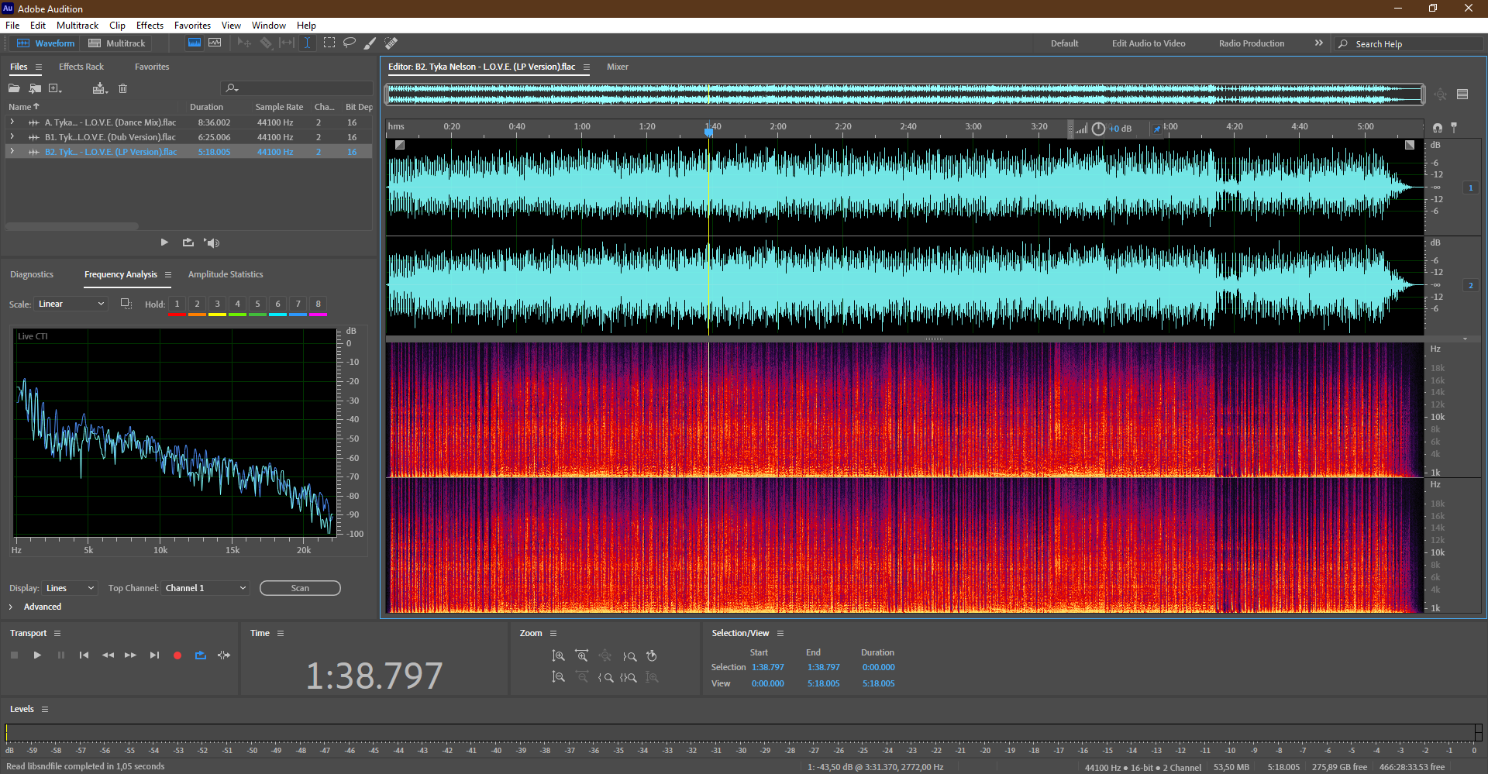1488x774 pixels.
Task: Click the Play button in Transport panel
Action: click(37, 655)
